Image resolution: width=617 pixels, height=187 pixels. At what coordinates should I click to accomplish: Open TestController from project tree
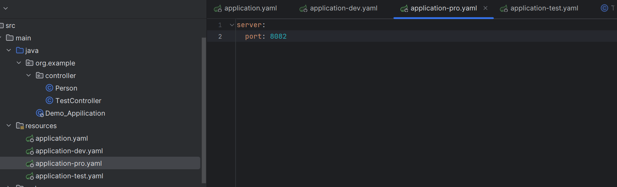78,101
